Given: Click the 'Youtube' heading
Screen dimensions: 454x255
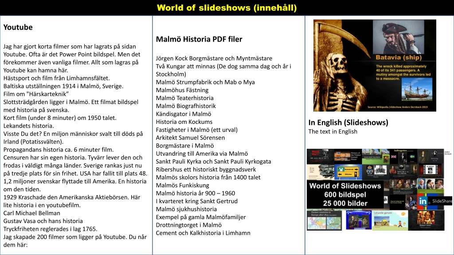Looking at the screenshot, I should pyautogui.click(x=18, y=27).
